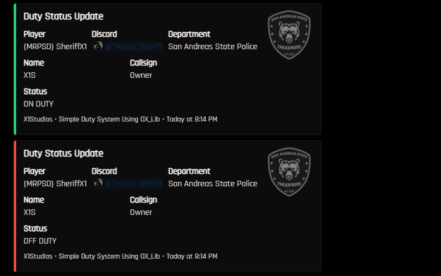Click the X1S name value in OFF DUTY embed
441x276 pixels.
point(29,212)
